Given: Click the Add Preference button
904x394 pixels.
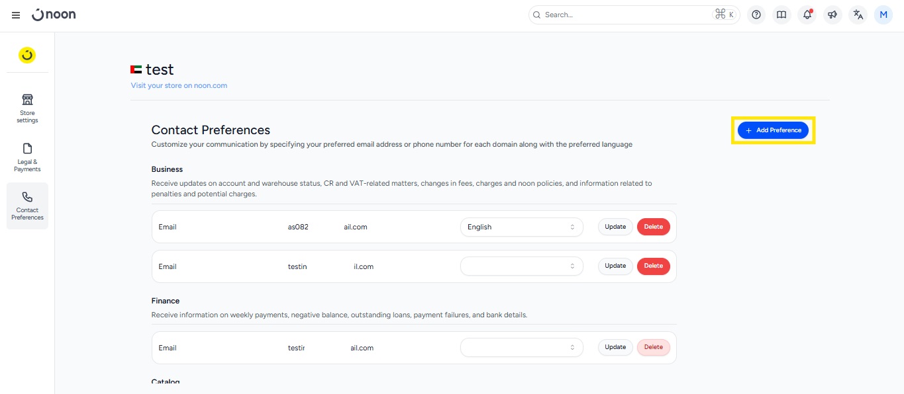Looking at the screenshot, I should point(773,130).
